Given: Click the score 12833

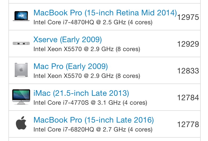Looking at the screenshot, I should pyautogui.click(x=188, y=71).
